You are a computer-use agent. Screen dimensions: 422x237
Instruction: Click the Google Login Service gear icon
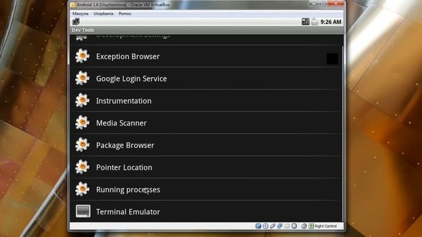point(82,78)
